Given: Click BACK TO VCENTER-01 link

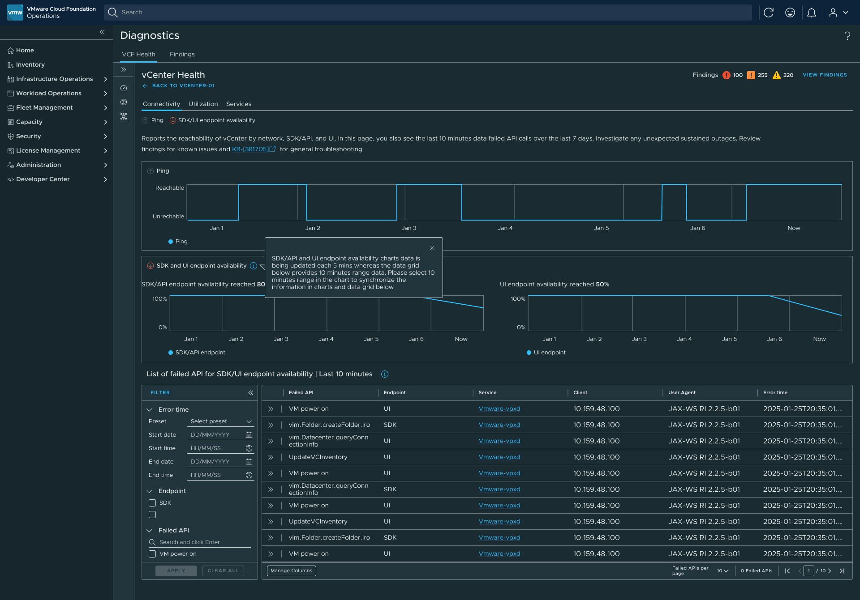Looking at the screenshot, I should pos(178,85).
